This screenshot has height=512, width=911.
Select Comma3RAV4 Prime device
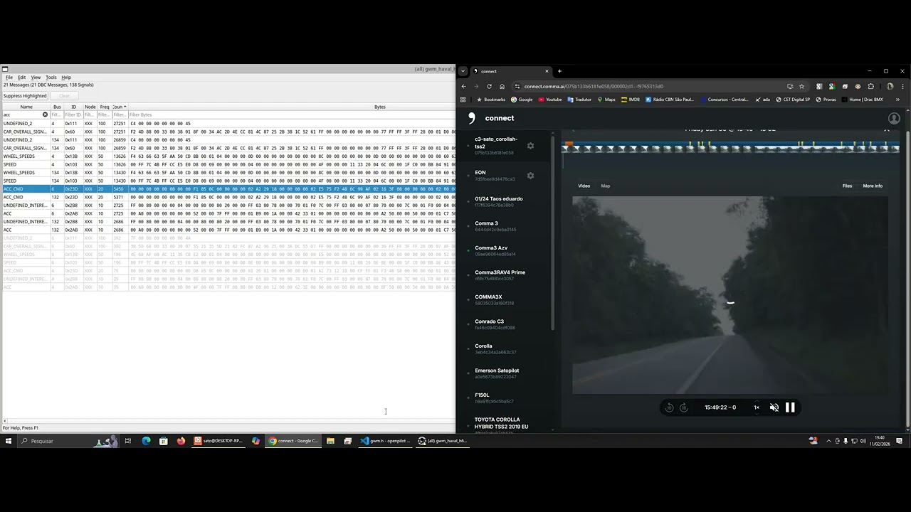click(x=500, y=275)
